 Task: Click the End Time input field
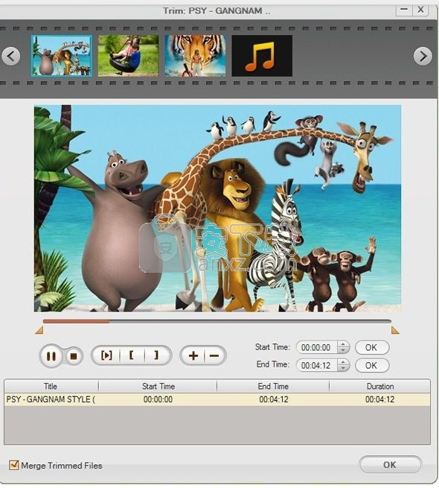[x=318, y=365]
